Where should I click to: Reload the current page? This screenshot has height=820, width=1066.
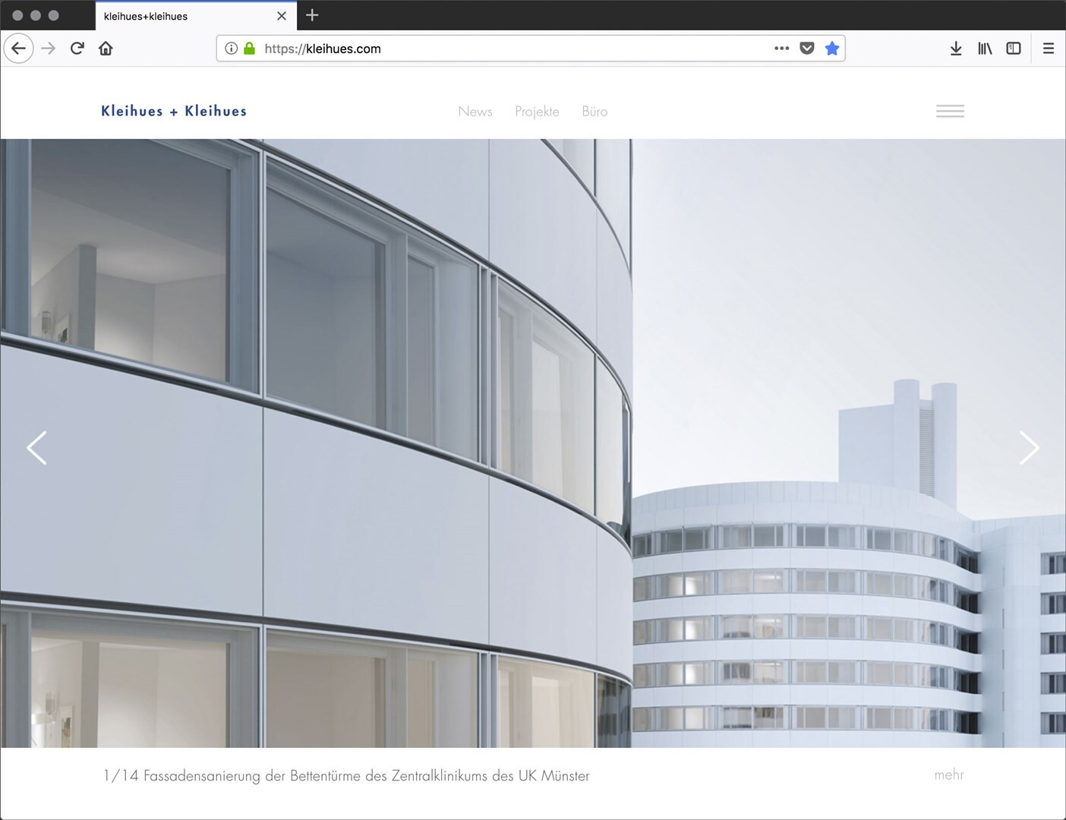(77, 49)
